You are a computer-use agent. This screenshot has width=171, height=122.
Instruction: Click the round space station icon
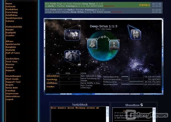pos(72,56)
